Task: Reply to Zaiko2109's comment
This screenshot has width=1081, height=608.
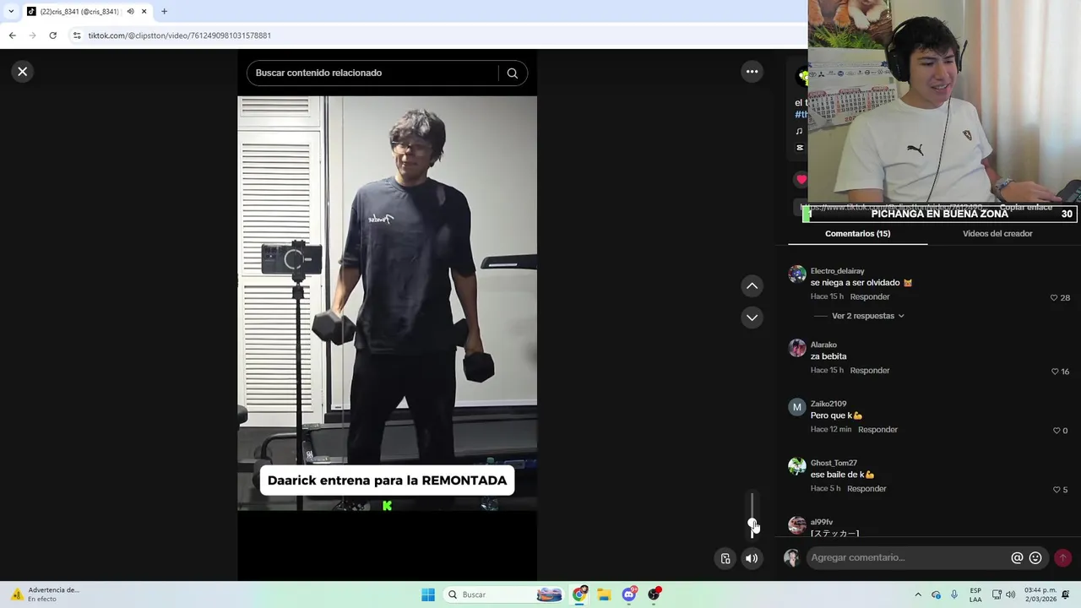Action: pyautogui.click(x=877, y=430)
